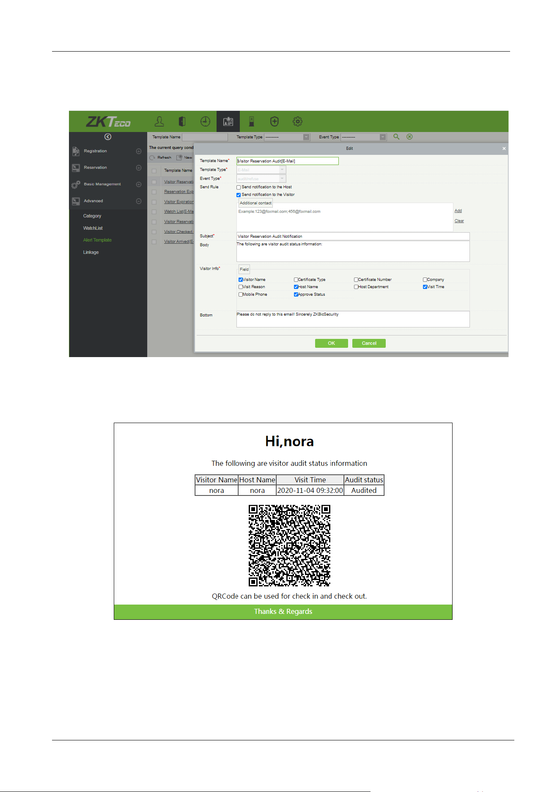Click the Cancel button
560x792 pixels.
[x=369, y=343]
